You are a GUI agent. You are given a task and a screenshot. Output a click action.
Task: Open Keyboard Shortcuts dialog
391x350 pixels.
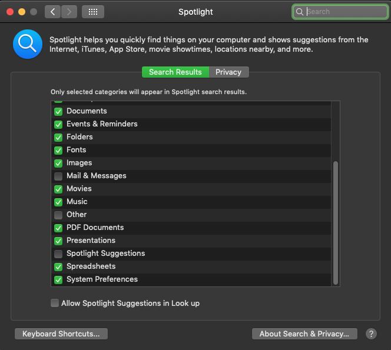coord(61,334)
